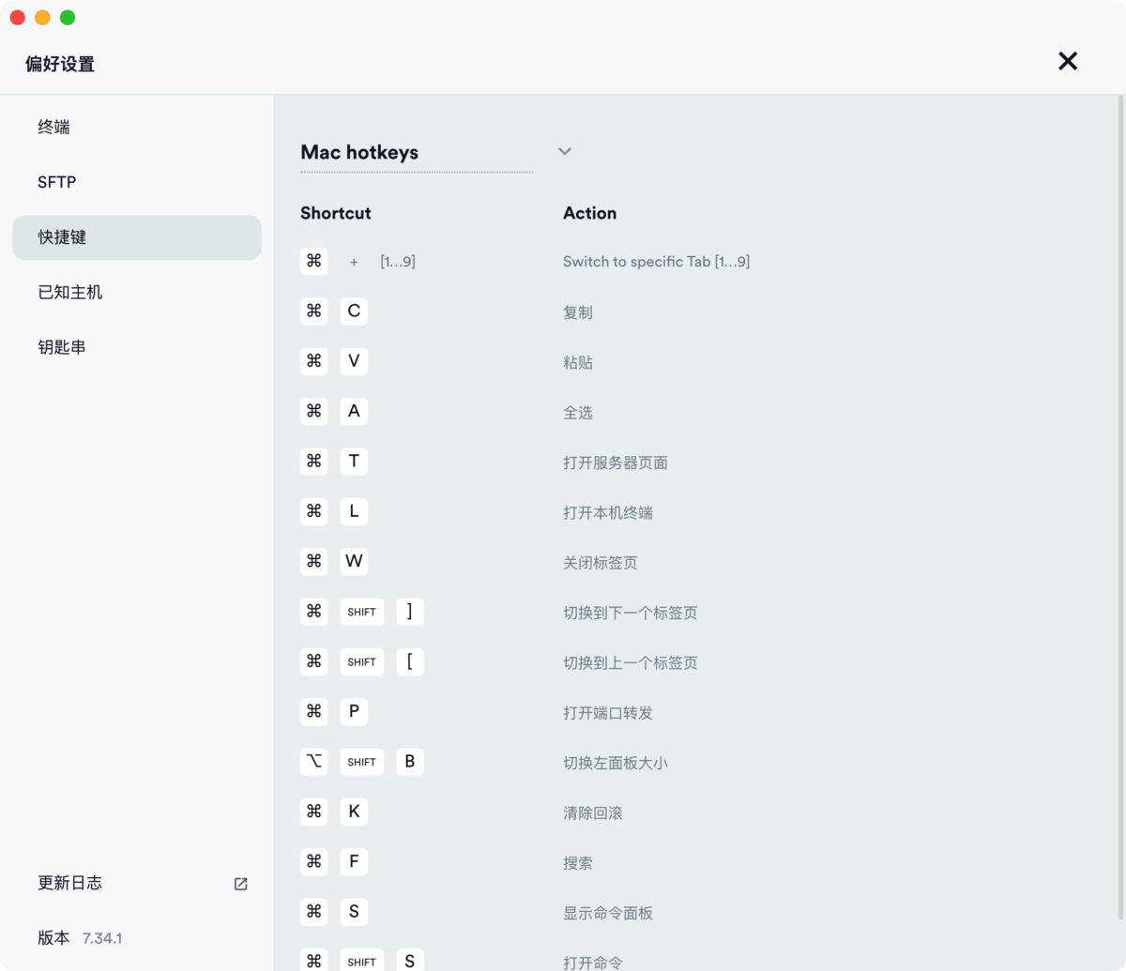
Task: Select the 快捷键 sidebar item
Action: click(137, 237)
